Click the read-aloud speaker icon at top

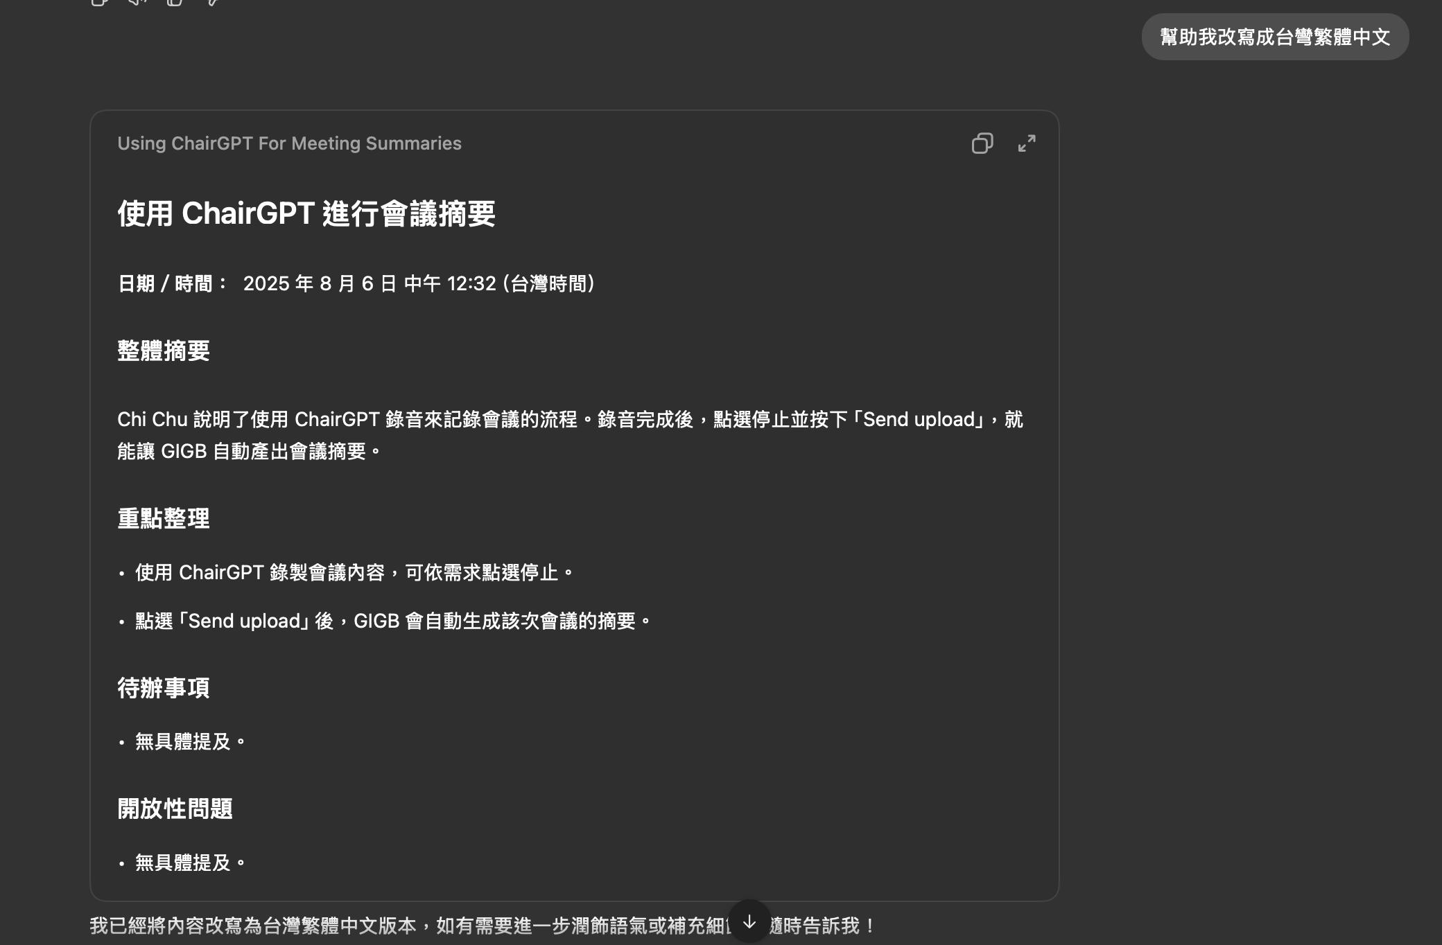coord(137,2)
